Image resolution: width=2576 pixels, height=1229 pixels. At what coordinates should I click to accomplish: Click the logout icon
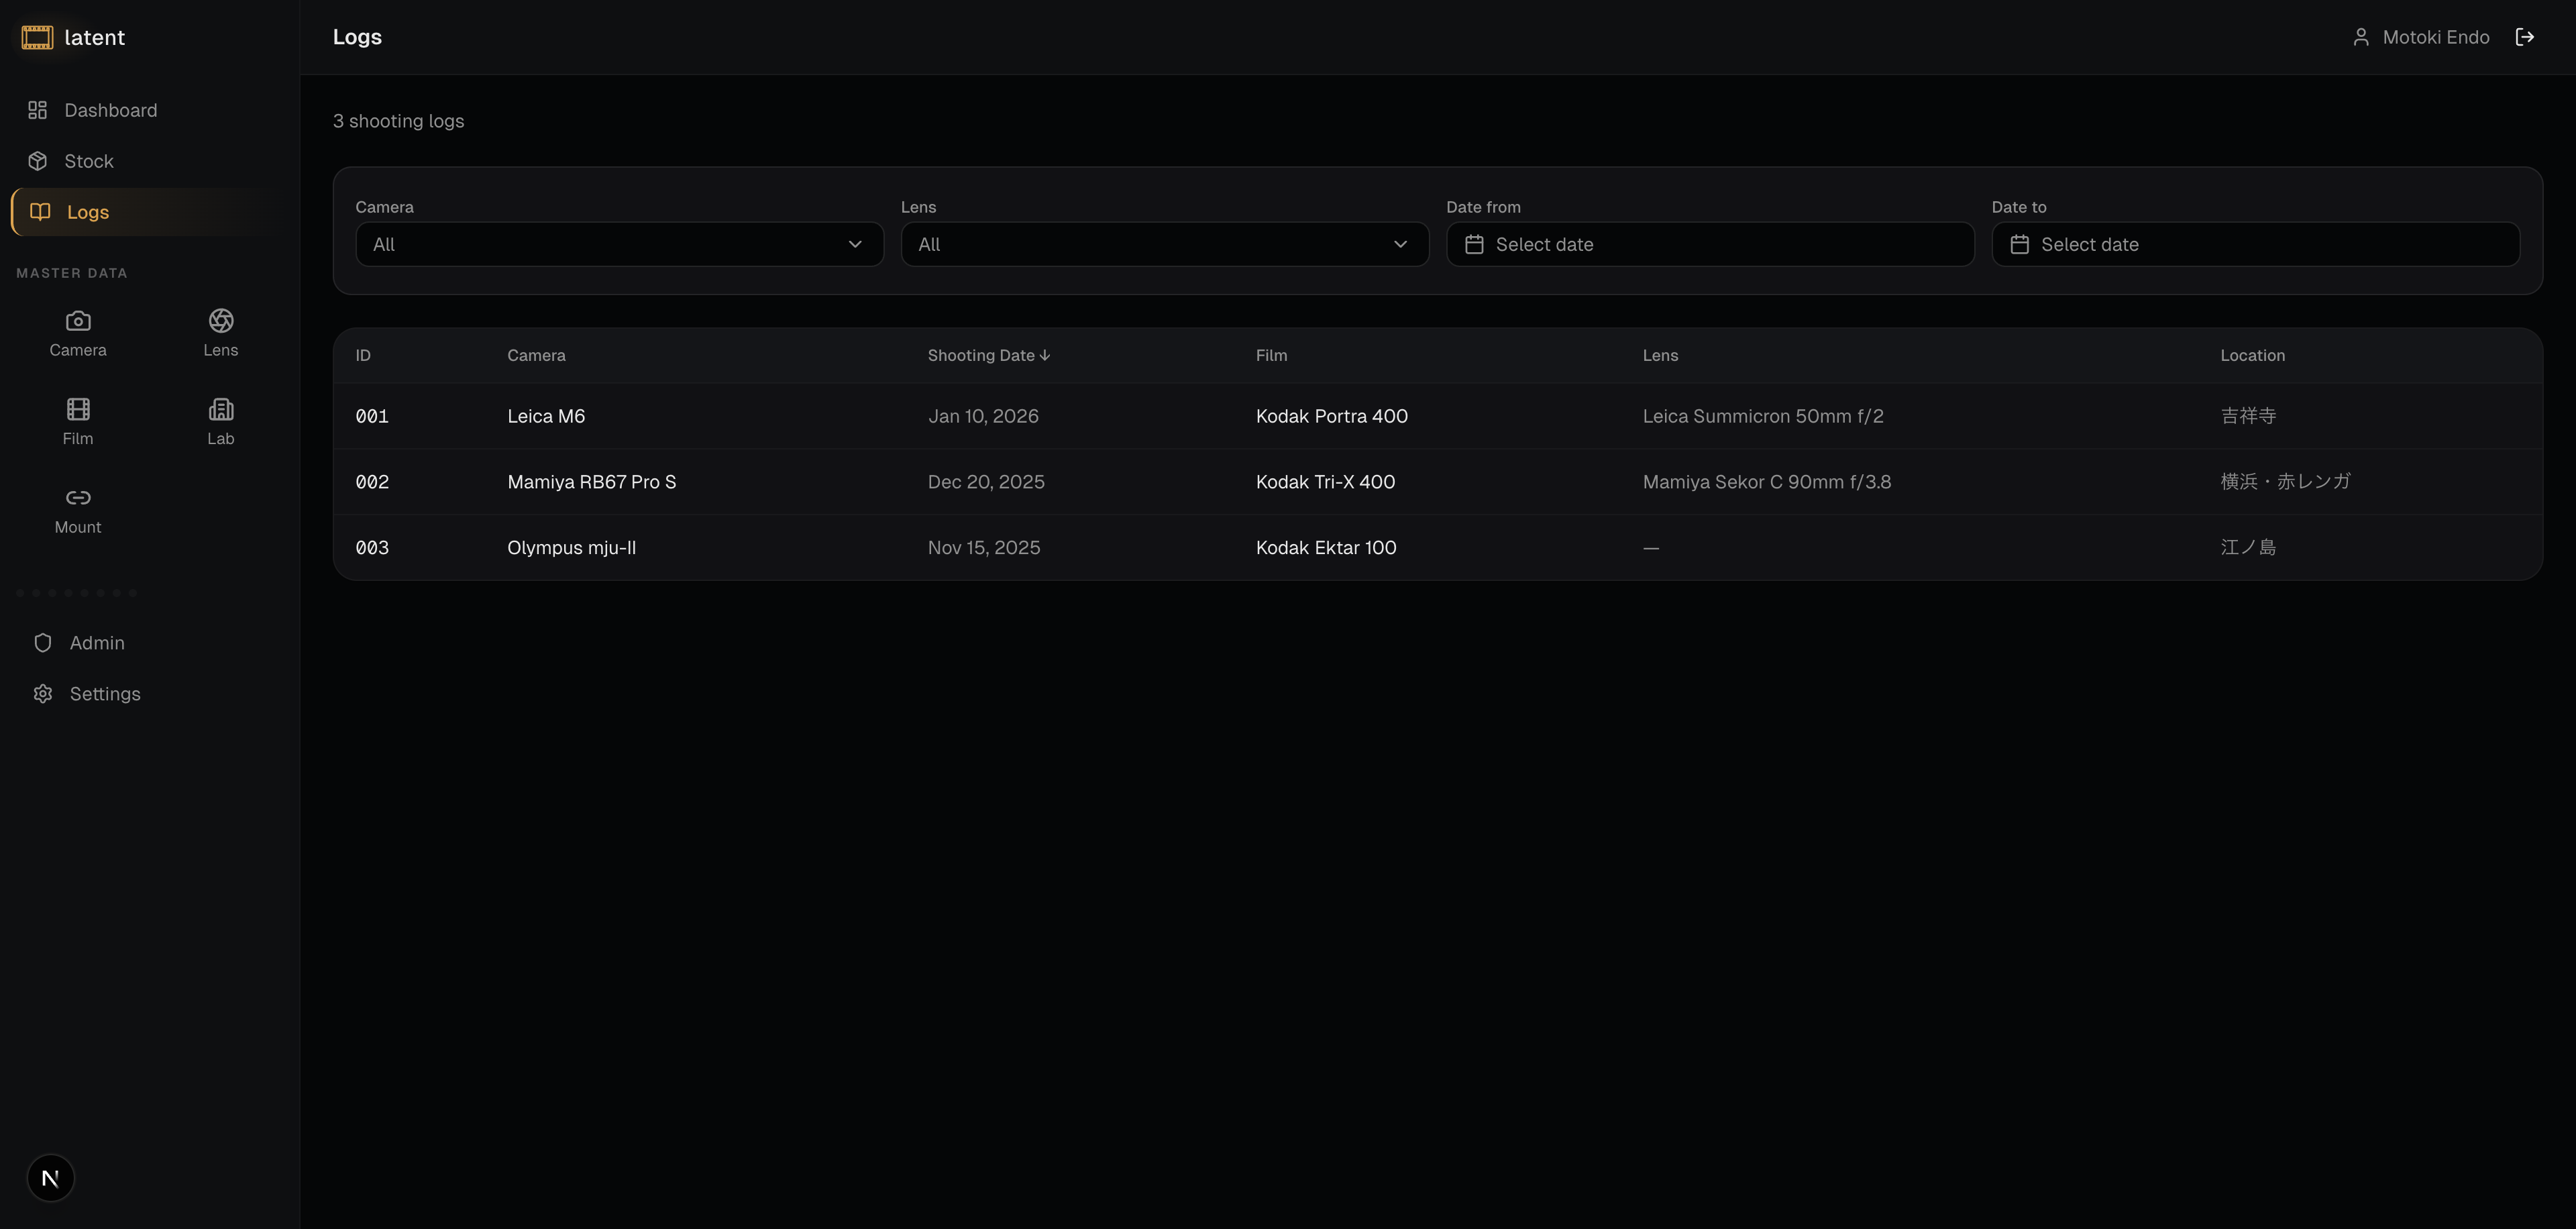coord(2524,37)
